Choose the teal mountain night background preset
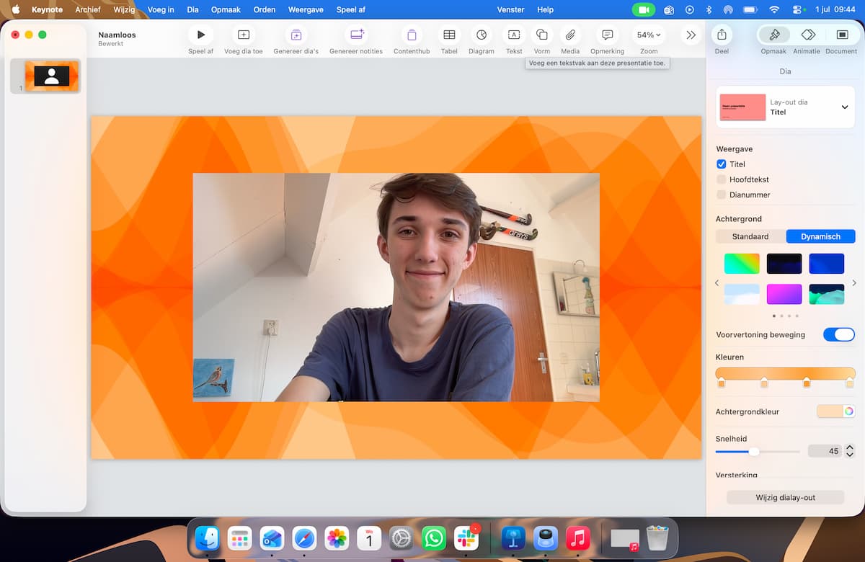Screen dimensions: 865x562 pos(826,294)
